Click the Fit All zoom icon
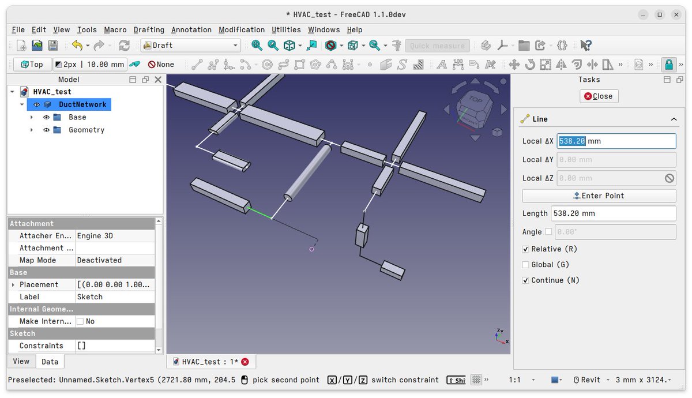The width and height of the screenshot is (692, 398). point(257,45)
